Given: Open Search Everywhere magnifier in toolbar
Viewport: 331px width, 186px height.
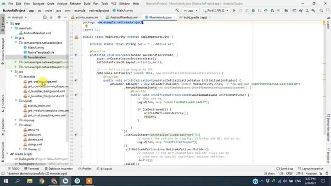Looking at the screenshot, I should [321, 10].
